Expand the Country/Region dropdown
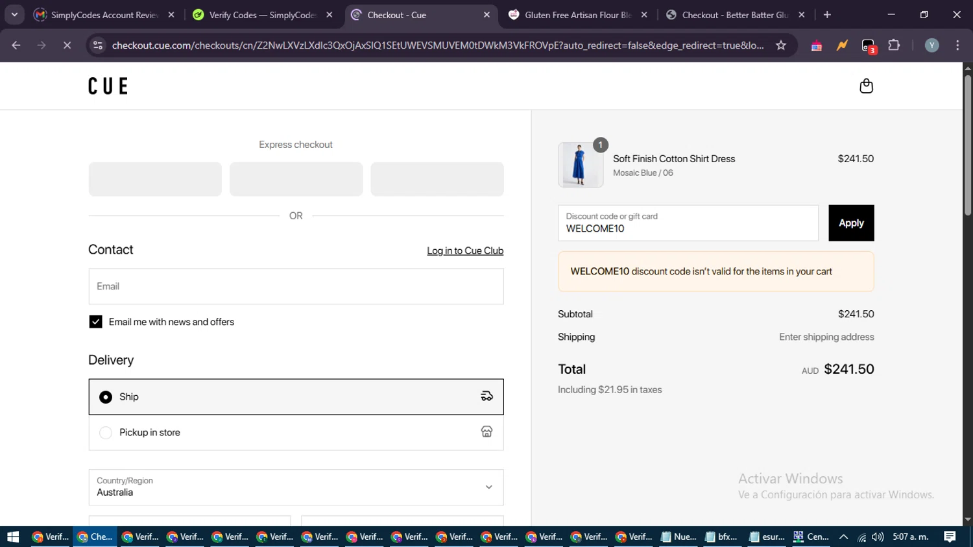The width and height of the screenshot is (973, 547). [x=296, y=487]
